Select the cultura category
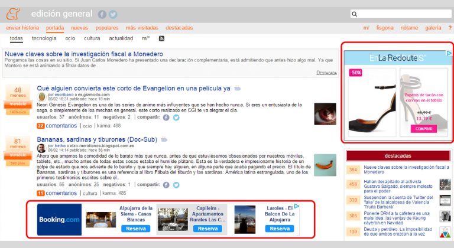 coord(92,38)
